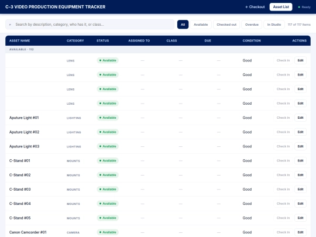Click the DUE column header

coord(208,40)
